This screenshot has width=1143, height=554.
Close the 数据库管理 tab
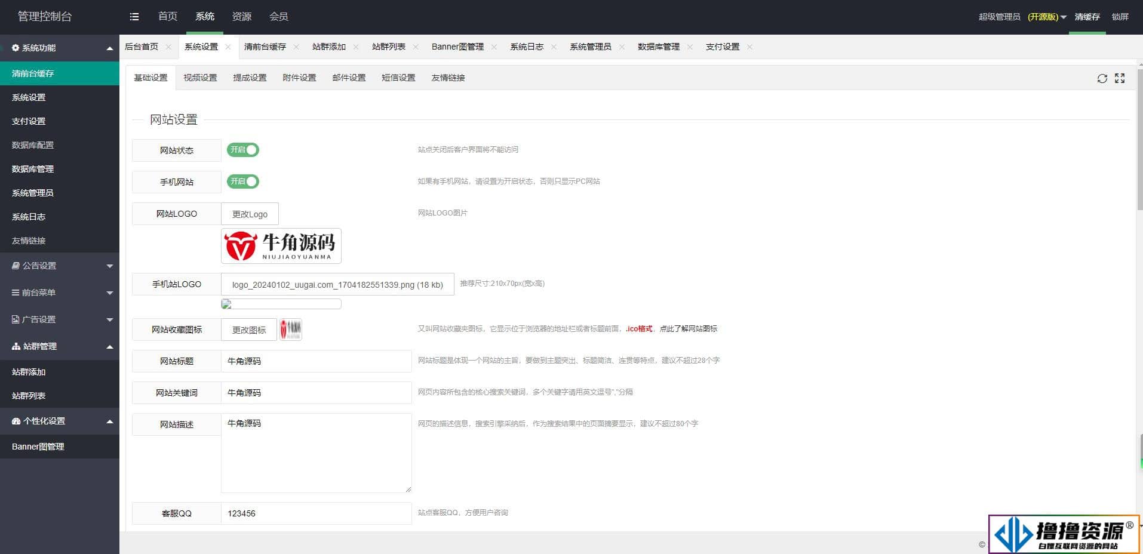[690, 47]
